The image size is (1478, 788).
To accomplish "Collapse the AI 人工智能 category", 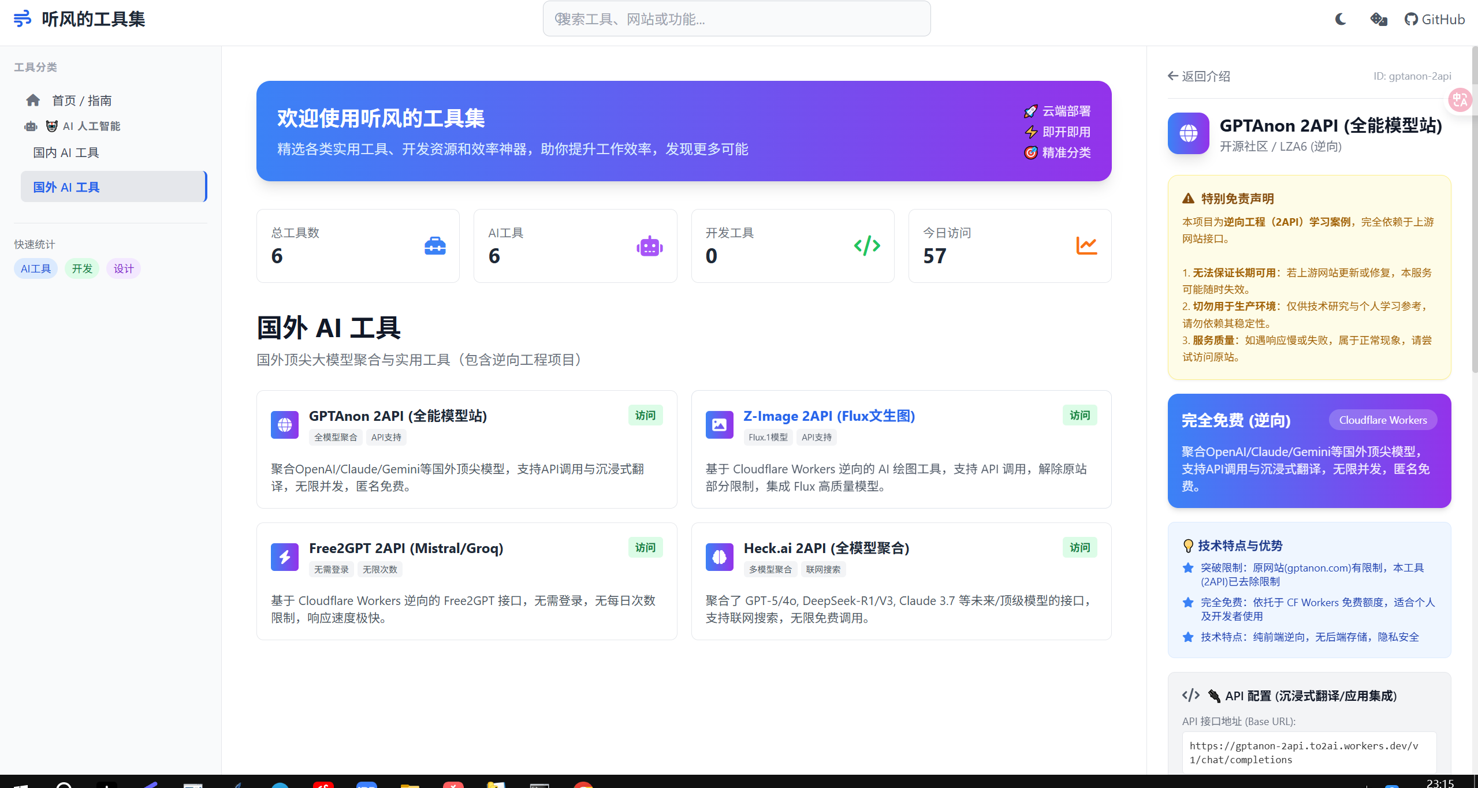I will point(91,126).
